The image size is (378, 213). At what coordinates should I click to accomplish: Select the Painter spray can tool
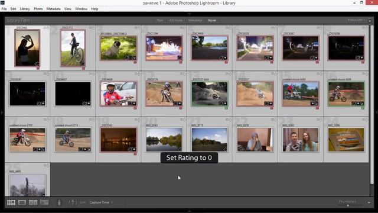[x=59, y=202]
